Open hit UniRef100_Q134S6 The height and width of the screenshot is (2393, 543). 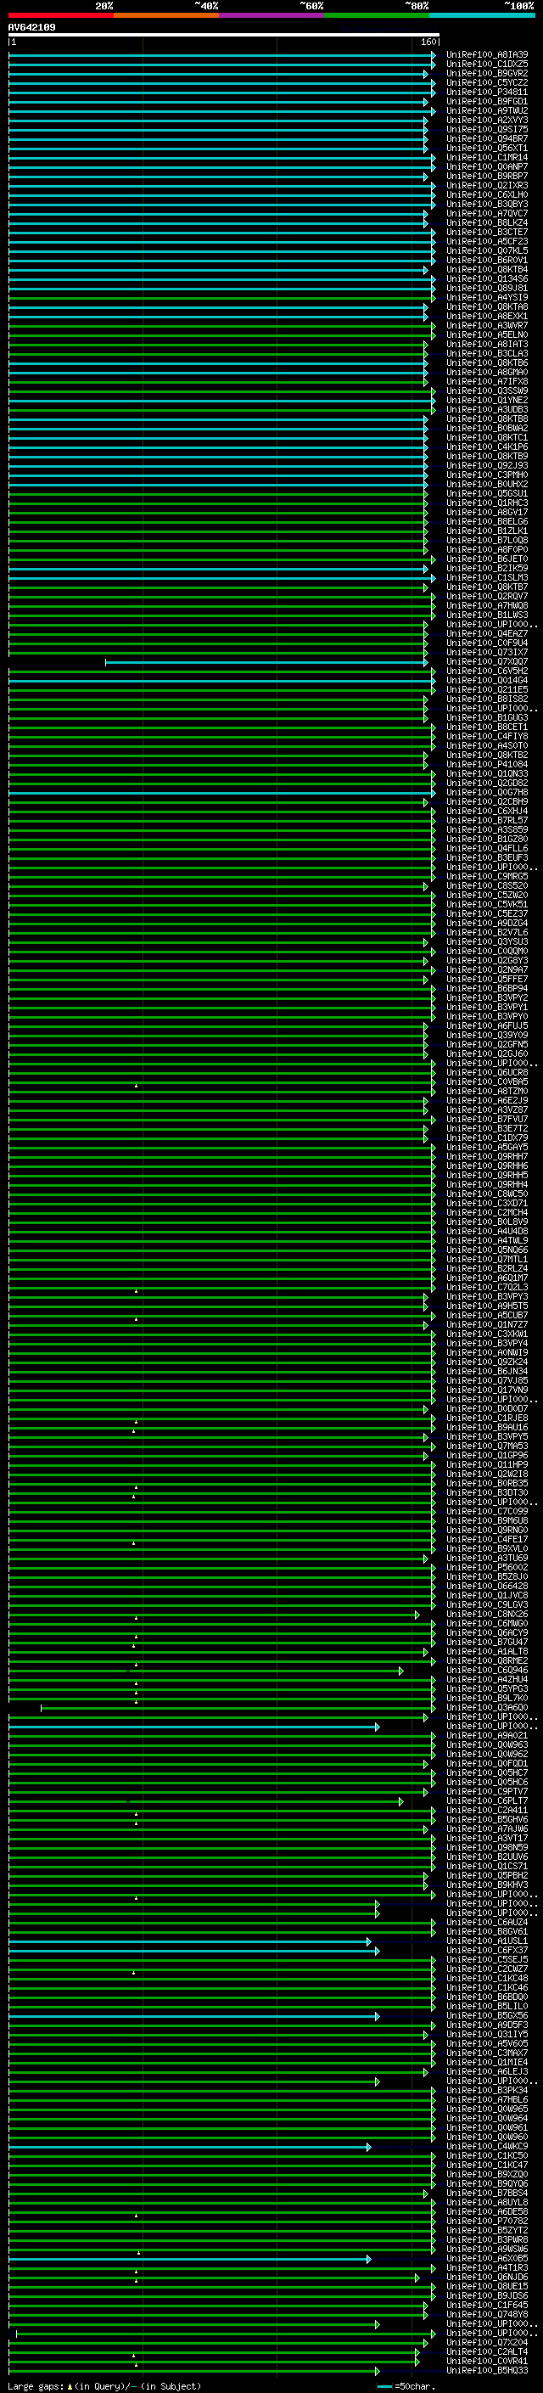click(487, 278)
